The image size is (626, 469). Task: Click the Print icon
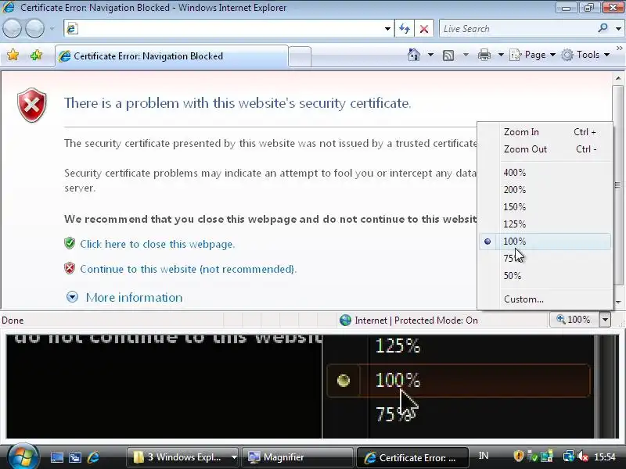[x=484, y=55]
